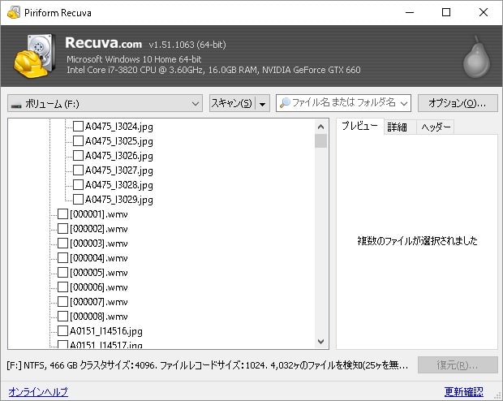The height and width of the screenshot is (401, 503).
Task: Open the オンラインヘルプ link
Action: 38,392
